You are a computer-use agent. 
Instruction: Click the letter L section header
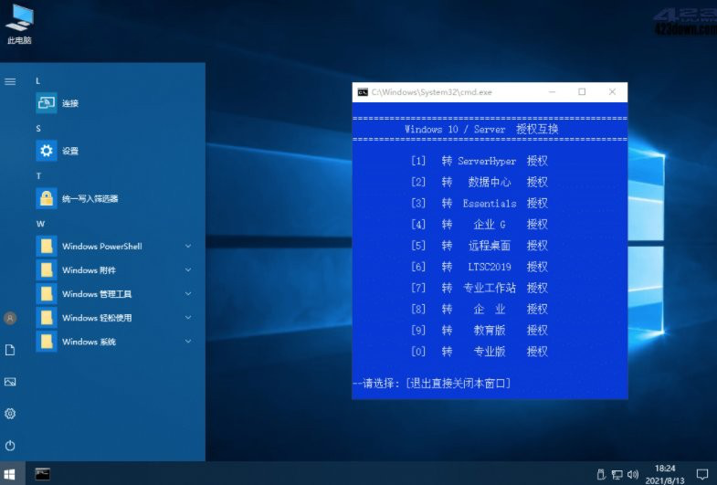point(38,81)
